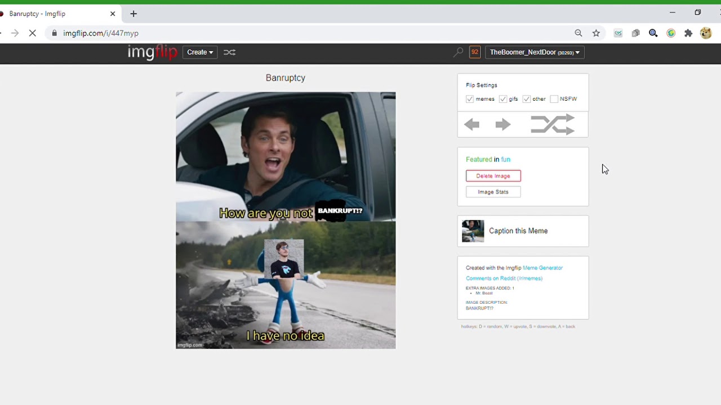Open the Create dropdown menu
Image resolution: width=721 pixels, height=405 pixels.
click(x=200, y=52)
